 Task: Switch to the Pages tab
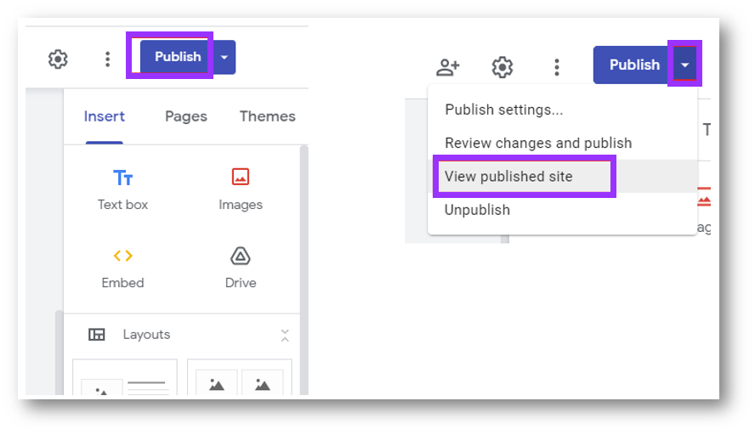pyautogui.click(x=185, y=116)
